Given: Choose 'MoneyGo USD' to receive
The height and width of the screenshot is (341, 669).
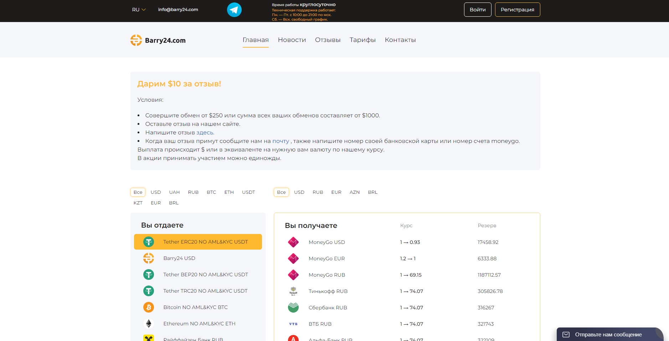Looking at the screenshot, I should 407,242.
